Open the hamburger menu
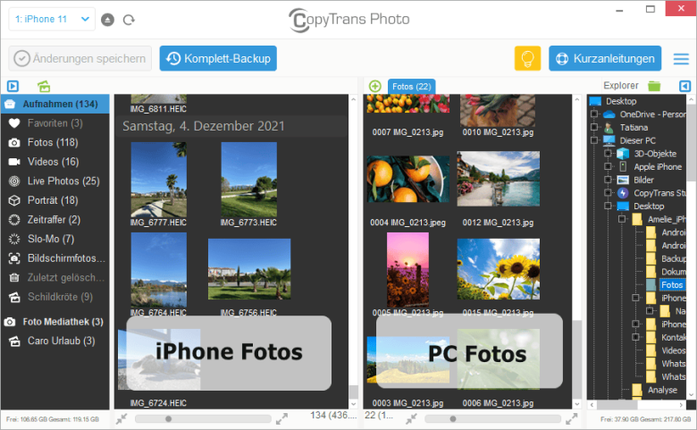Screen dimensions: 697x430 point(681,59)
